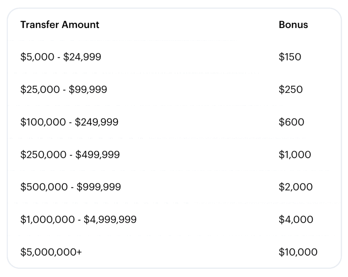This screenshot has width=348, height=277.
Task: Click the $4,000 bonus value
Action: click(x=296, y=219)
